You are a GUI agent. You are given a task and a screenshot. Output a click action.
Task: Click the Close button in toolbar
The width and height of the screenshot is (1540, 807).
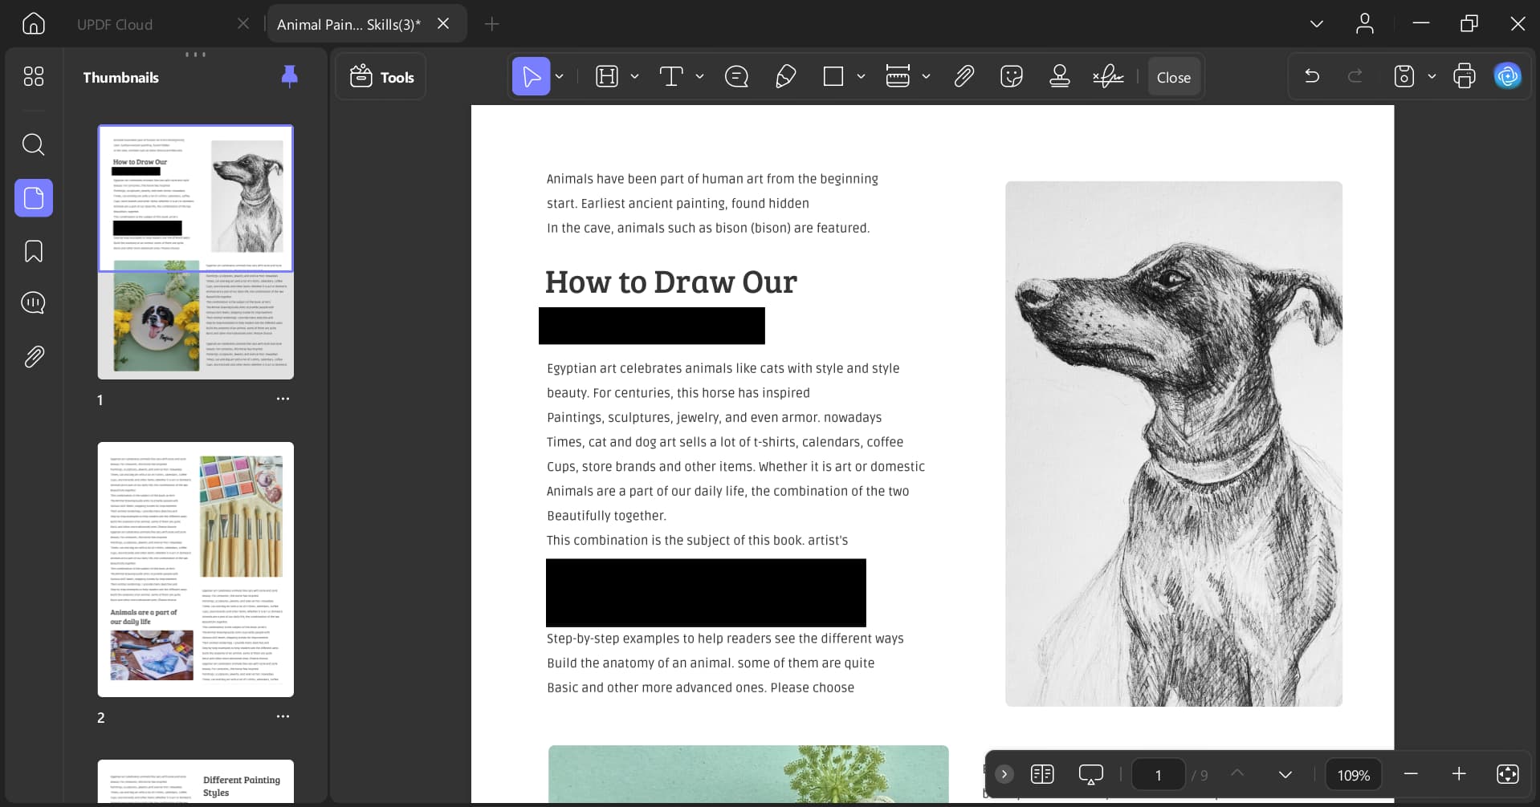(1173, 77)
